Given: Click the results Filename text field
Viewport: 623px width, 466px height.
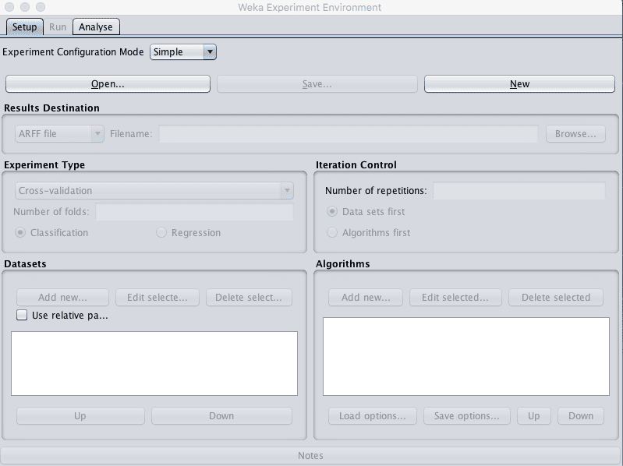Looking at the screenshot, I should coord(349,134).
